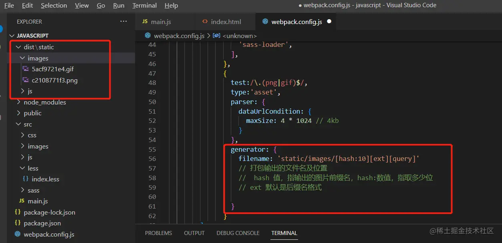Select the TERMINAL panel tab
This screenshot has width=502, height=243.
click(284, 233)
